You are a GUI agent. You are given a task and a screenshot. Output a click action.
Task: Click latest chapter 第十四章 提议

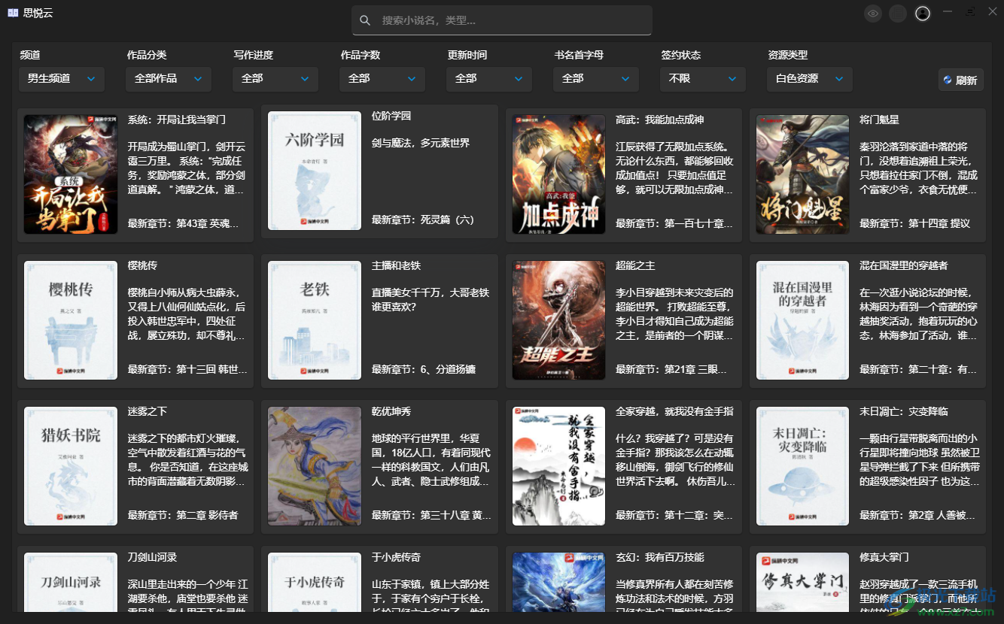(914, 223)
